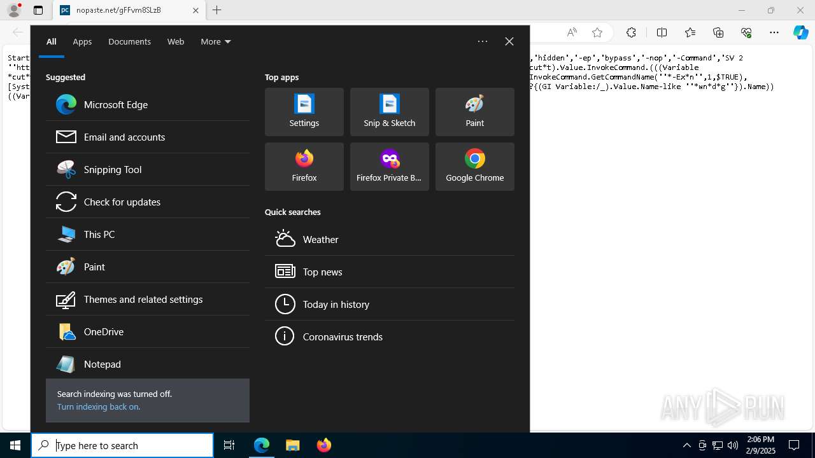Open Task View on taskbar
The width and height of the screenshot is (815, 458).
tap(229, 445)
